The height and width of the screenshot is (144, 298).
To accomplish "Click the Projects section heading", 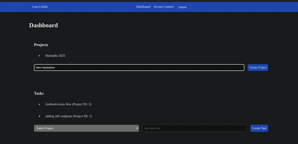I will coord(41,45).
